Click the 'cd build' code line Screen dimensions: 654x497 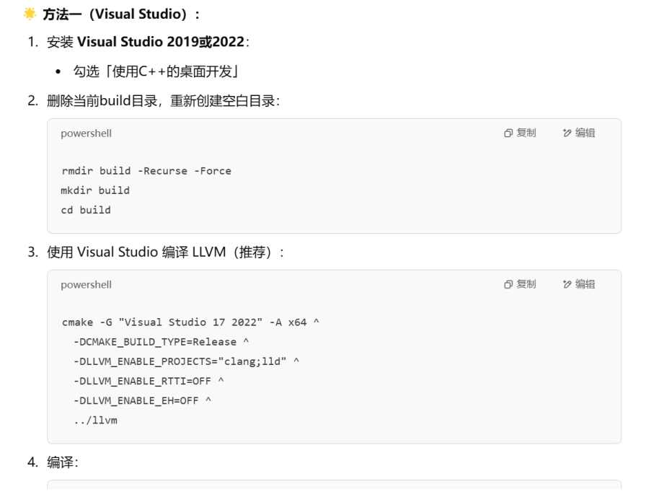86,210
